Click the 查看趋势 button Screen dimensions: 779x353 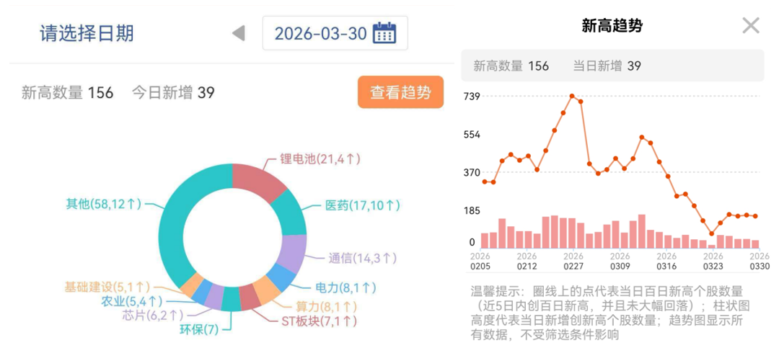coord(400,92)
